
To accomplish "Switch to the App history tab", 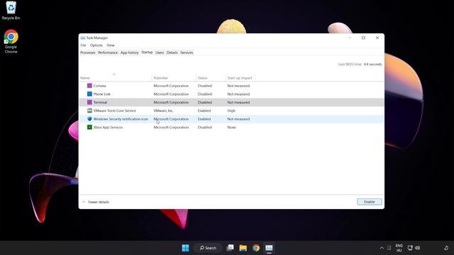I will (x=129, y=52).
